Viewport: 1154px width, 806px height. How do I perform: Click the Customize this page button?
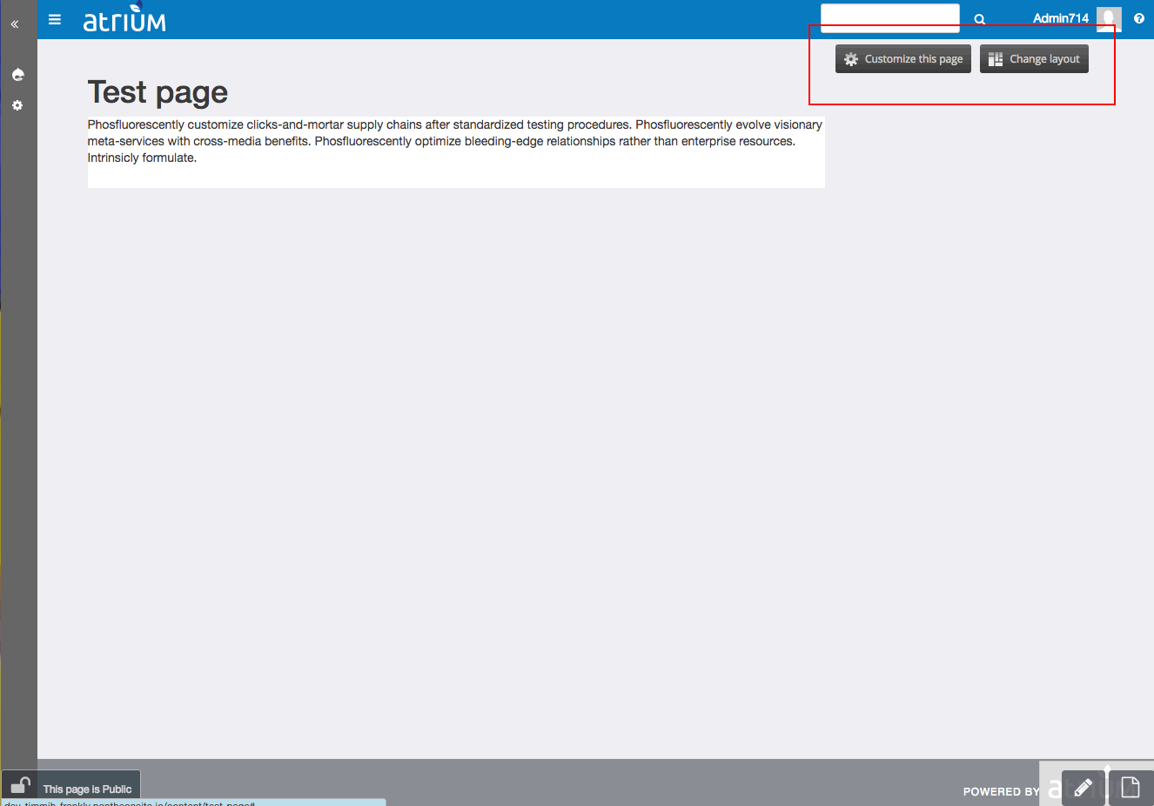pyautogui.click(x=902, y=58)
